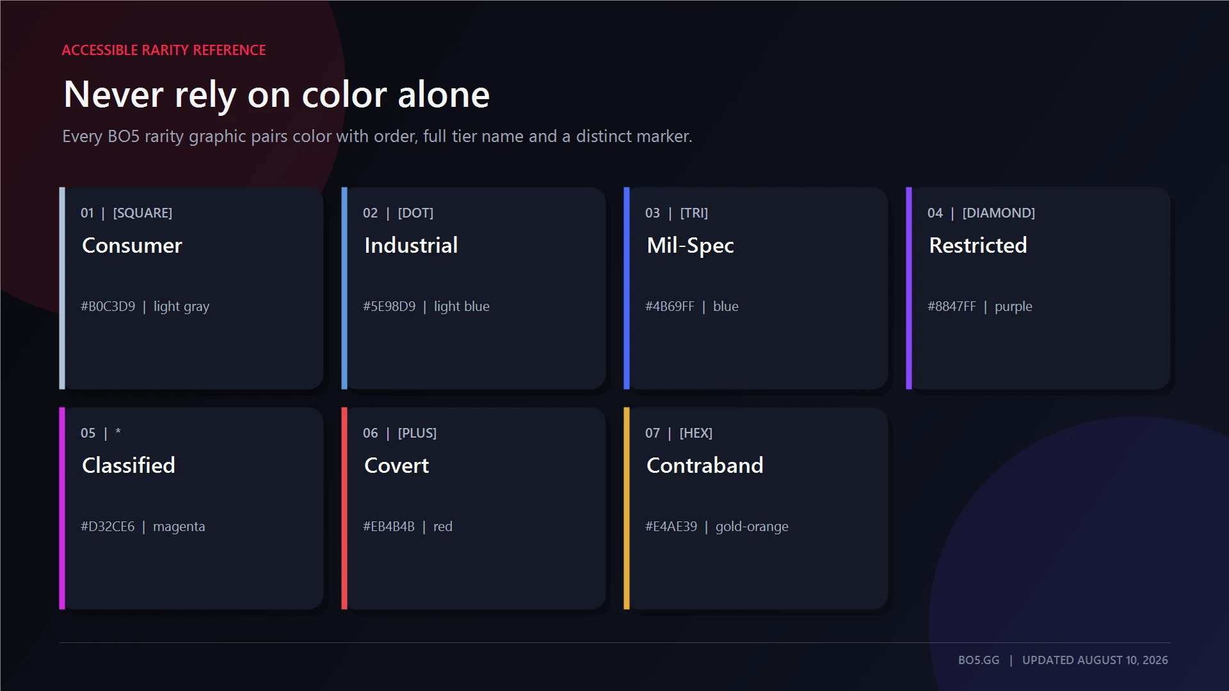Select the Industrial rarity card
This screenshot has width=1229, height=691.
click(474, 288)
